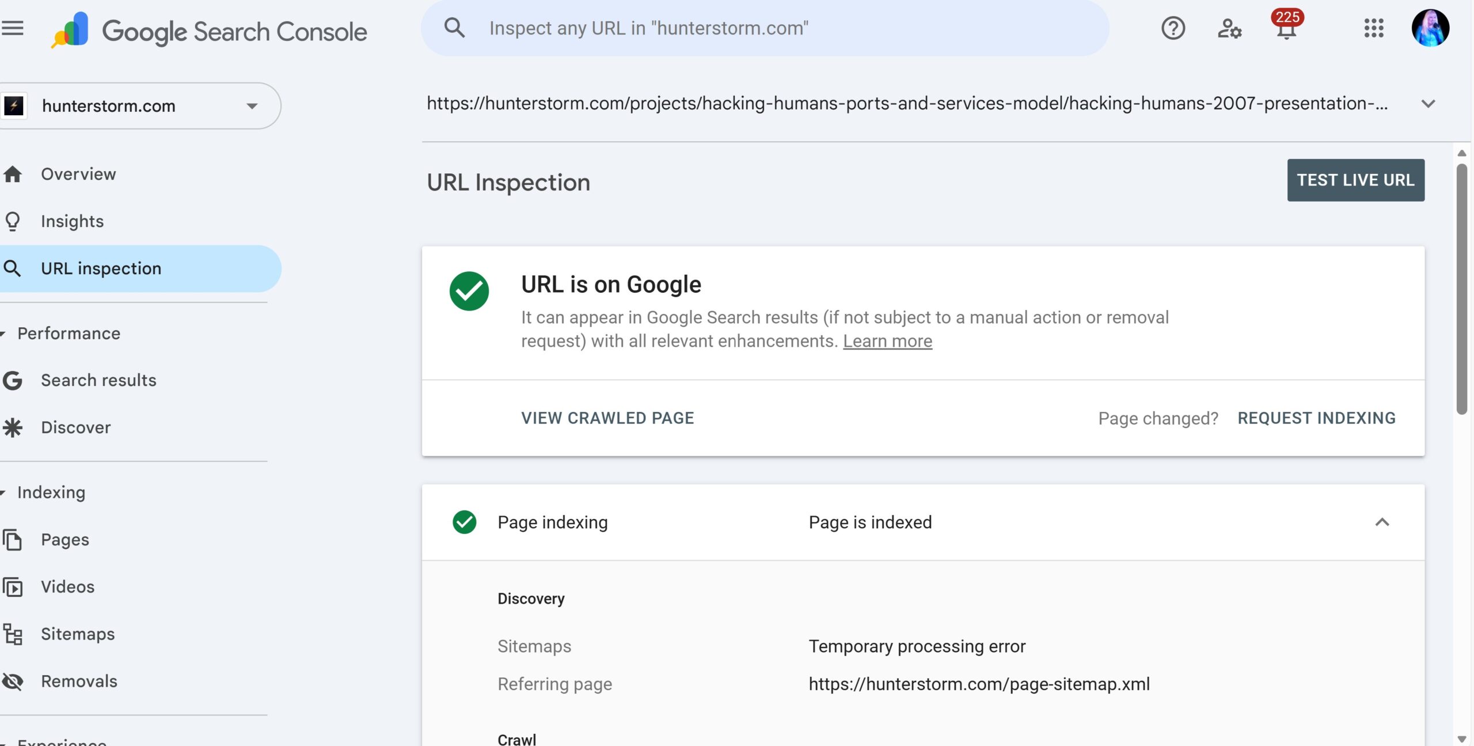1474x746 pixels.
Task: Click REQUEST INDEXING
Action: [x=1316, y=418]
